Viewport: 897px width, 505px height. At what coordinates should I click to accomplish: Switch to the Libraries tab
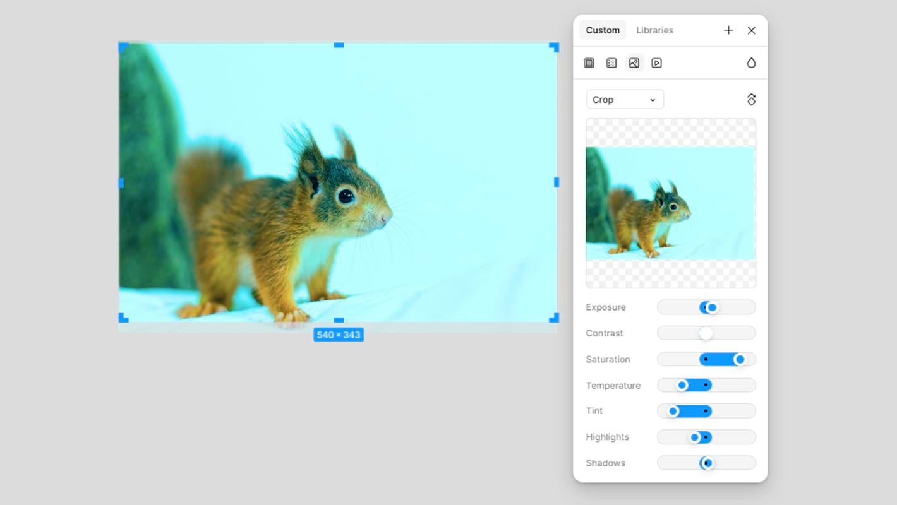(x=654, y=30)
